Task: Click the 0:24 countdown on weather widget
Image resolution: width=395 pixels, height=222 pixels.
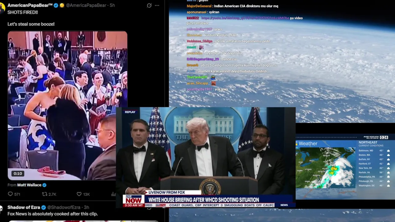Action: (x=384, y=137)
